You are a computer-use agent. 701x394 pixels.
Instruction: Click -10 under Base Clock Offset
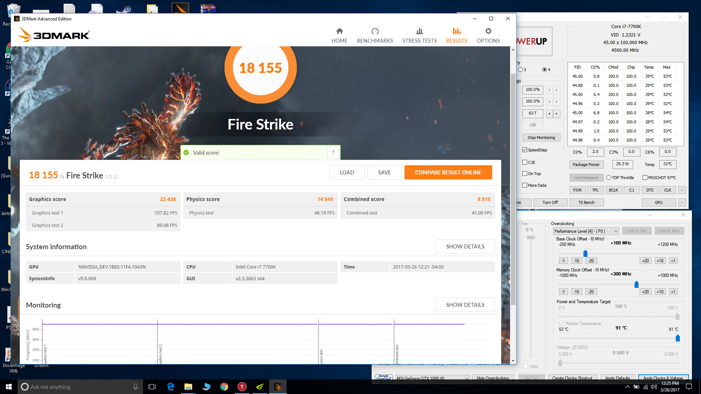pos(576,260)
